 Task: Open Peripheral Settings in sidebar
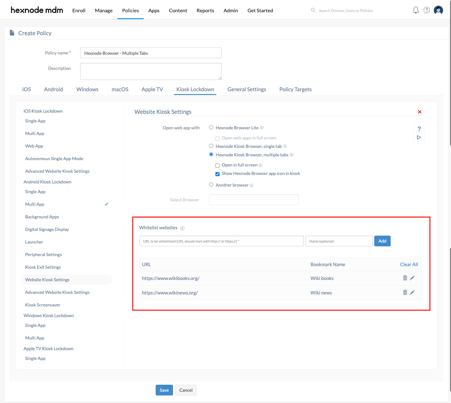43,255
